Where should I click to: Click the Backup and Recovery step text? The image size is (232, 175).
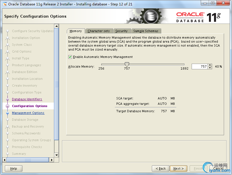point(28,126)
